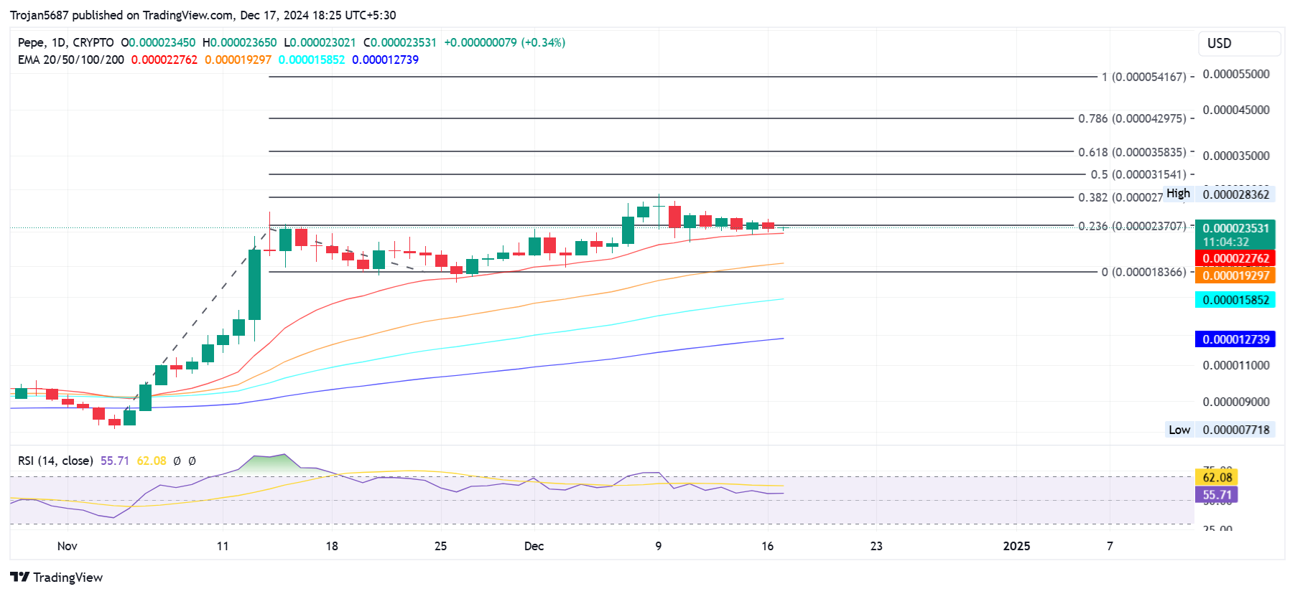
Task: Click the RSI (14, close) indicator legend
Action: pyautogui.click(x=55, y=461)
